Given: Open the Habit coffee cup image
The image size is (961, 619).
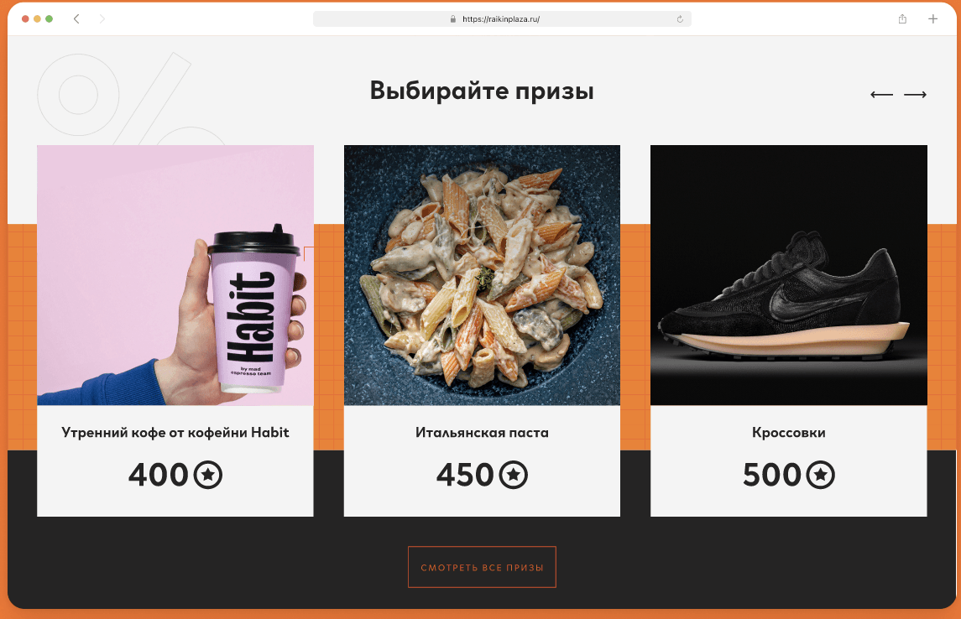Looking at the screenshot, I should pos(175,275).
